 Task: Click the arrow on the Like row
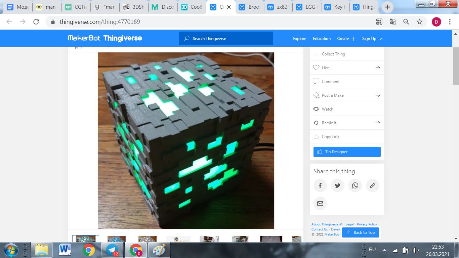tap(378, 68)
